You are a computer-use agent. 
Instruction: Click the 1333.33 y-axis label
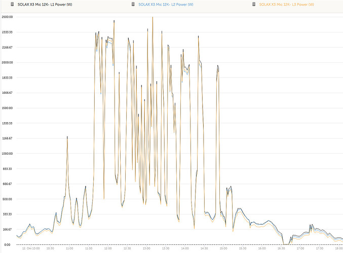click(7, 123)
